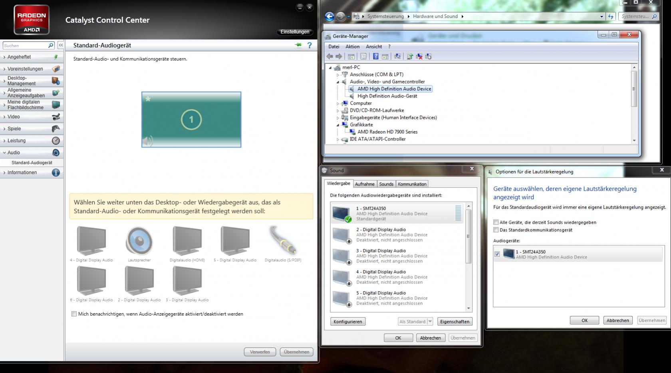Select the 6 - Digital Display Audio icon in Catalyst
The height and width of the screenshot is (373, 671).
tap(91, 281)
